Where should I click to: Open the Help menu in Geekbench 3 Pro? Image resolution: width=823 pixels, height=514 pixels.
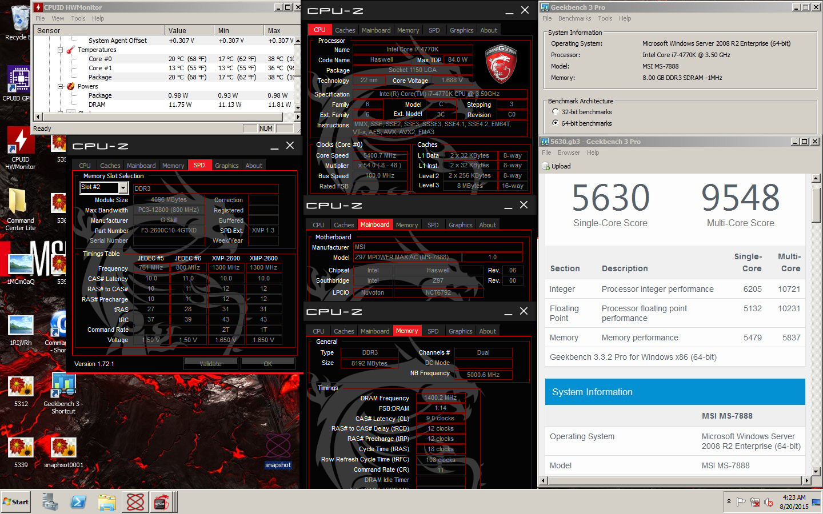point(625,18)
